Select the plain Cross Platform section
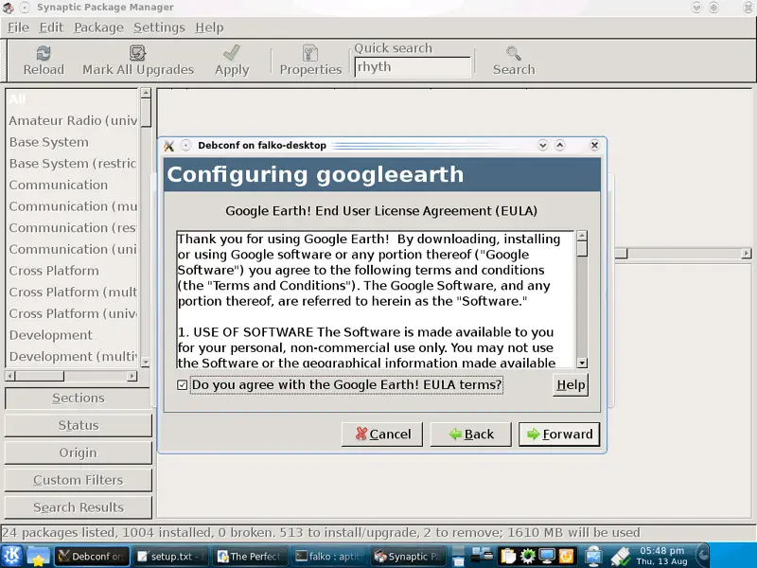This screenshot has height=568, width=757. pos(73,271)
